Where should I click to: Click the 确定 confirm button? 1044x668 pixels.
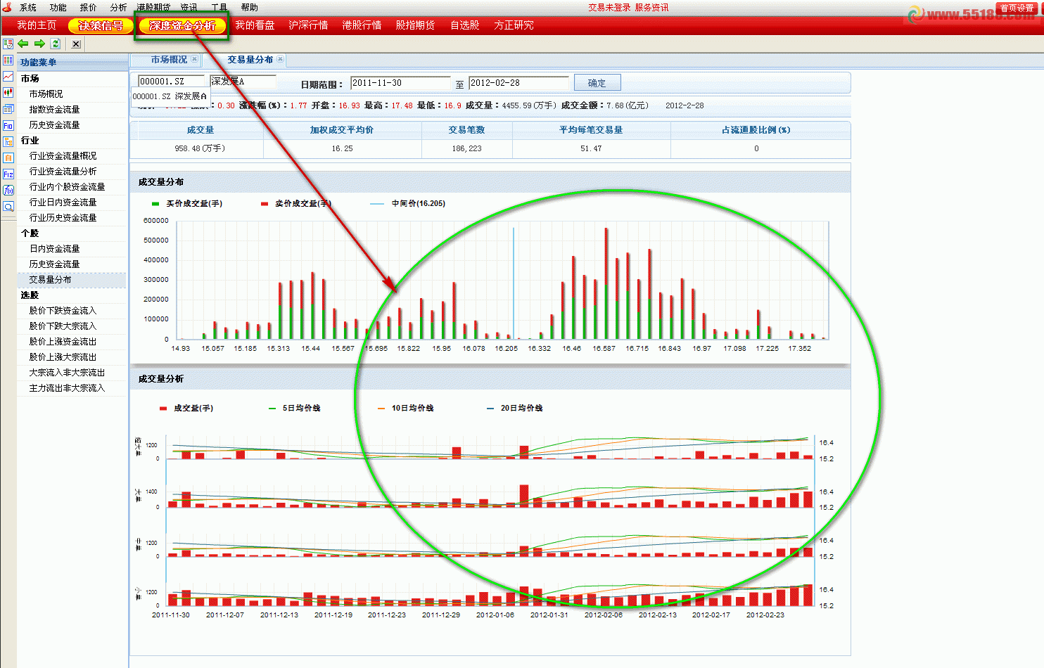(x=597, y=82)
